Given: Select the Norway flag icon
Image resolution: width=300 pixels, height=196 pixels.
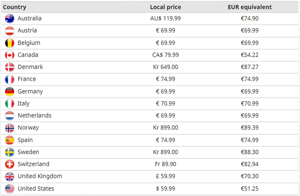Looking at the screenshot, I should point(9,128).
